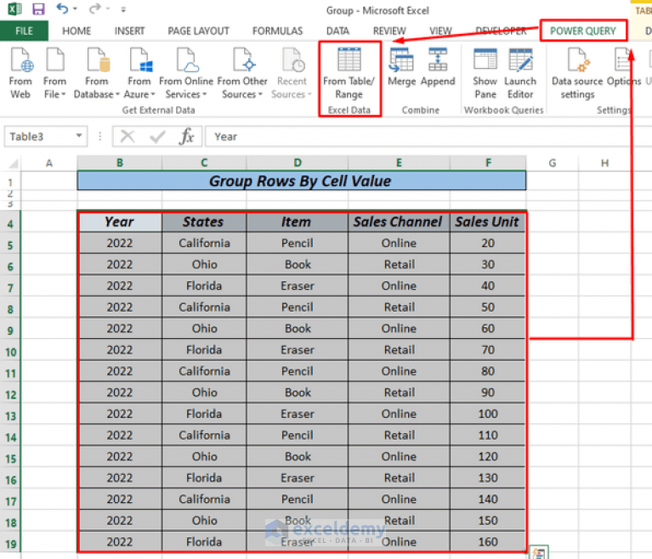Screen dimensions: 652x559
Task: Click the Select All corner triangle
Action: [13, 163]
